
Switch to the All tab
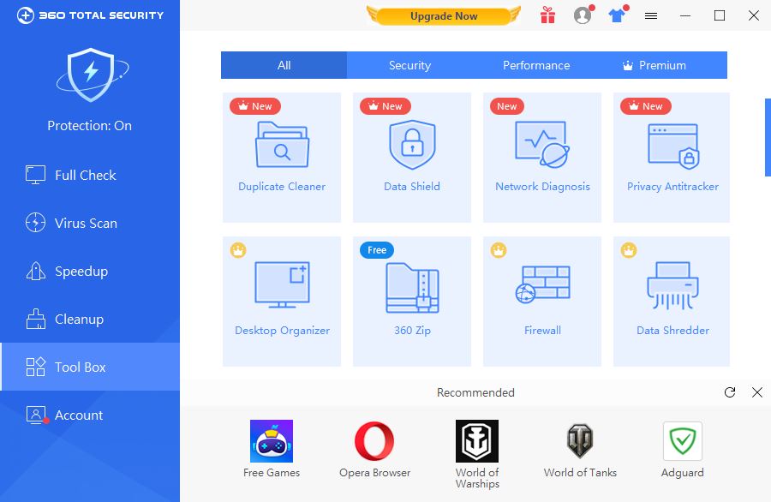284,65
